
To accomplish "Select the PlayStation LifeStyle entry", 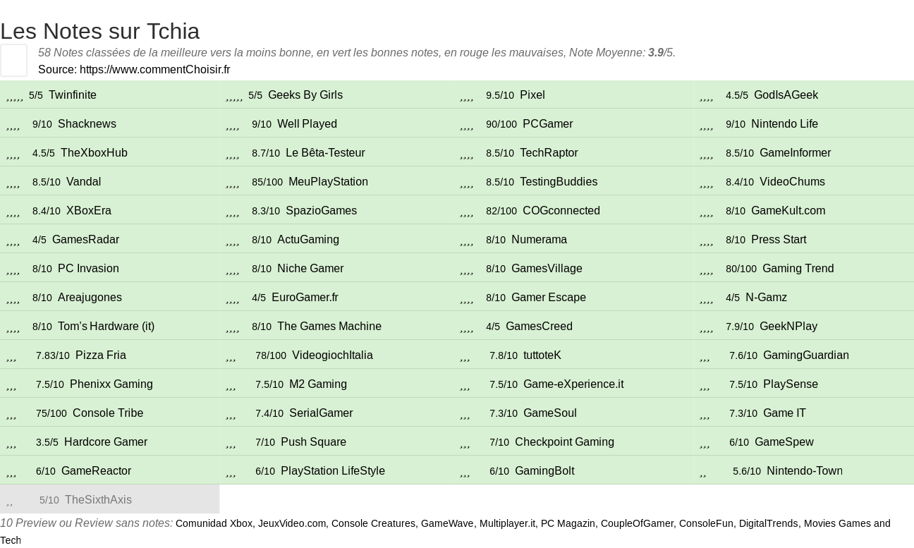I will coord(333,470).
